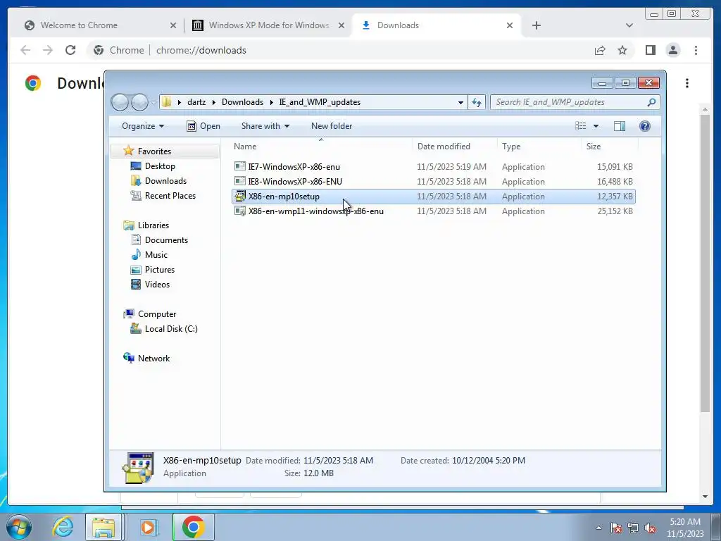Image resolution: width=721 pixels, height=541 pixels.
Task: Open the Music library
Action: [156, 255]
